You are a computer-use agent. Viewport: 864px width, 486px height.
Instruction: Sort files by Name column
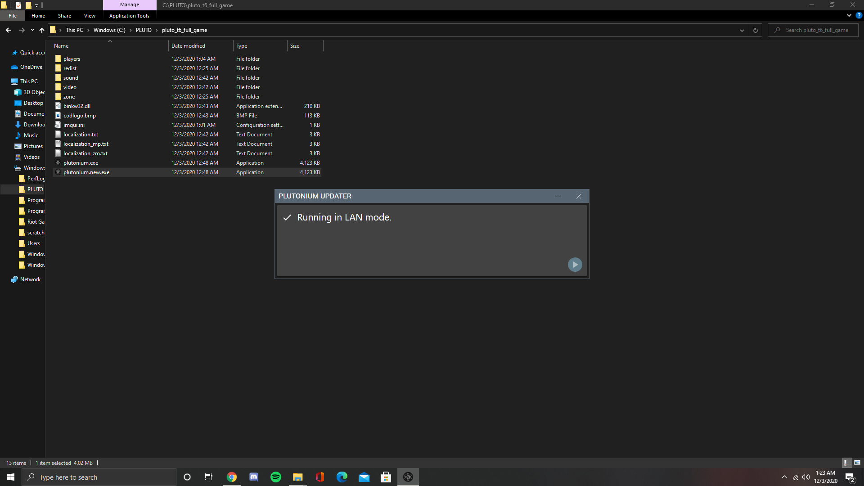(x=110, y=46)
